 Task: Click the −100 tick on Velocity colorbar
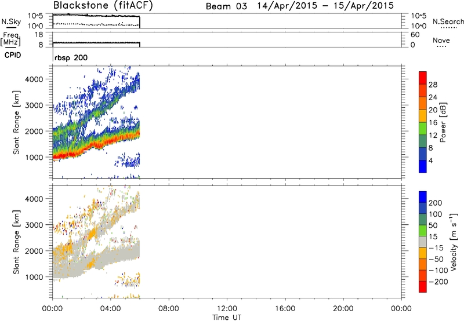click(x=438, y=271)
